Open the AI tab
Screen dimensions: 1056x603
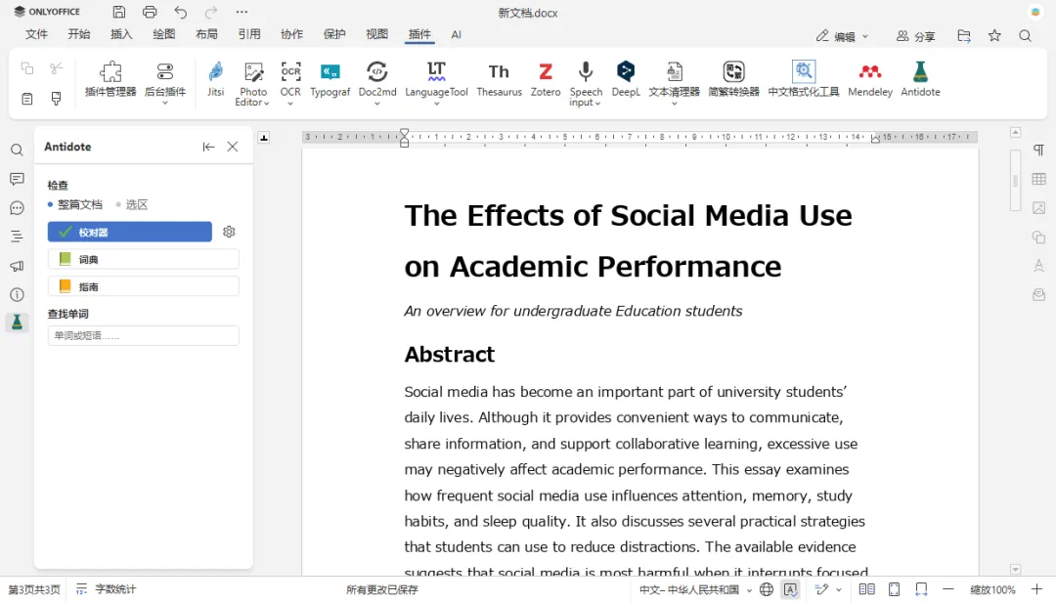(x=456, y=34)
